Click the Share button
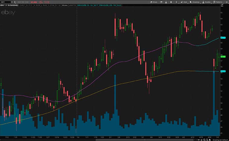This screenshot has width=229, height=141. [154, 2]
